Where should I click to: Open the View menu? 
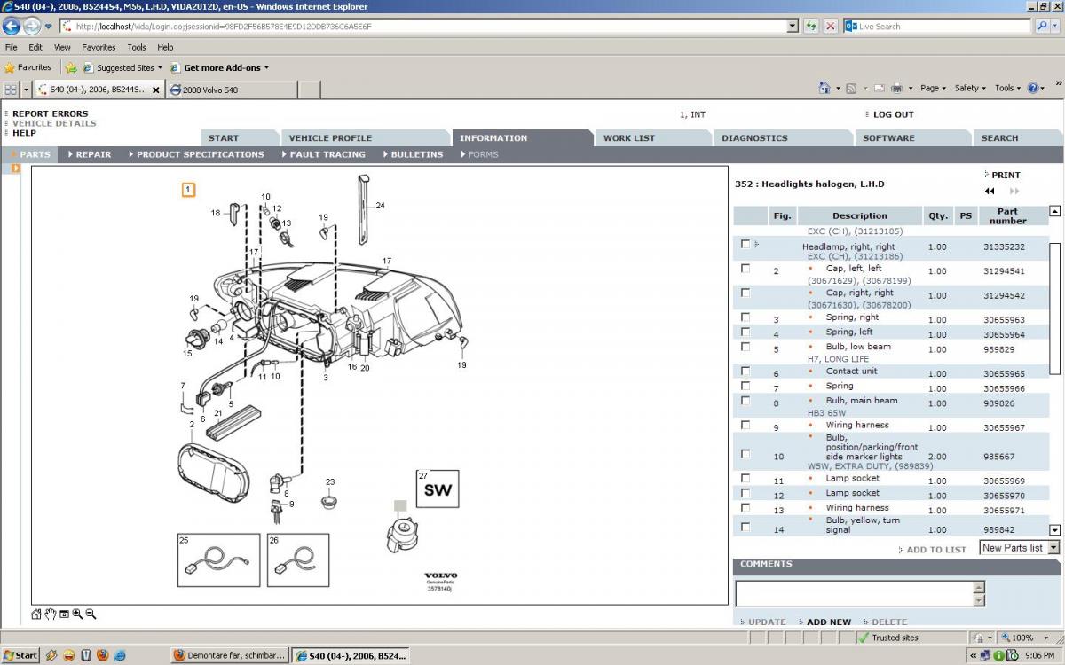(62, 47)
